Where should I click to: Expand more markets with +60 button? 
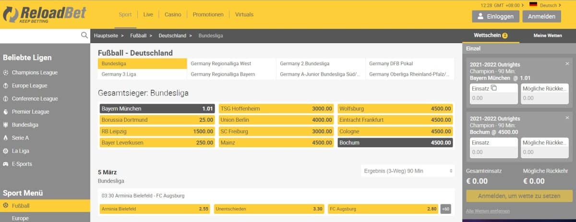click(x=445, y=209)
